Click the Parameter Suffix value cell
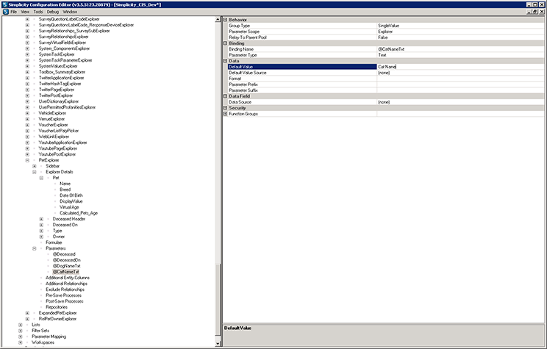The height and width of the screenshot is (349, 547). [x=460, y=90]
